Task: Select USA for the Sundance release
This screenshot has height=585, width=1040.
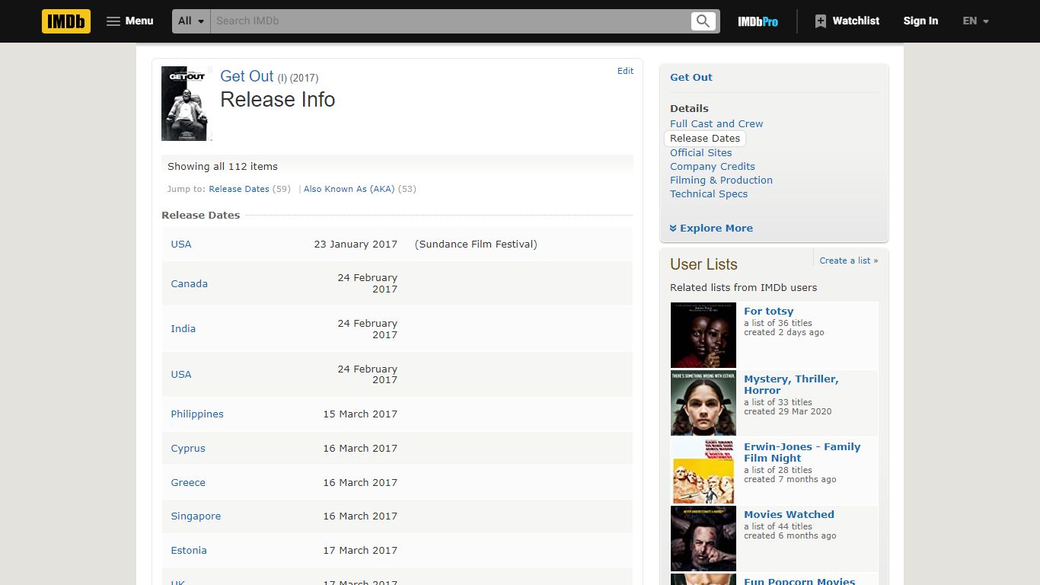Action: click(x=181, y=245)
